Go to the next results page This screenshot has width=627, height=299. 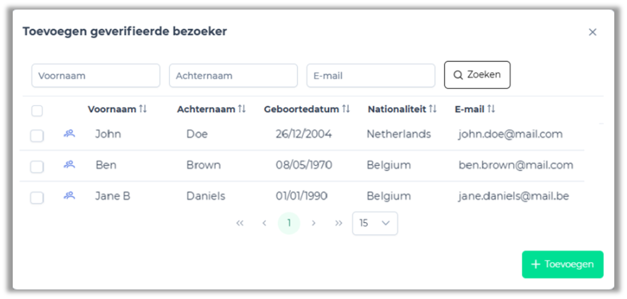313,223
